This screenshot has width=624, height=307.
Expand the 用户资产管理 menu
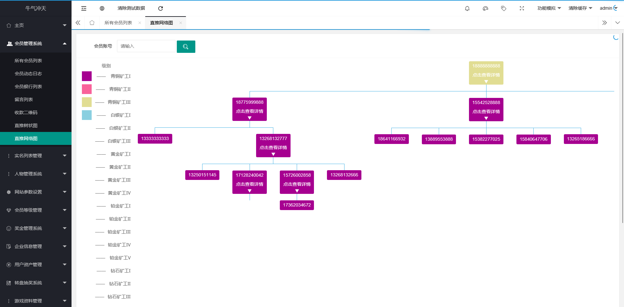[x=36, y=265]
